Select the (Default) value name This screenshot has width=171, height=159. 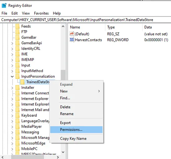[x=82, y=34]
